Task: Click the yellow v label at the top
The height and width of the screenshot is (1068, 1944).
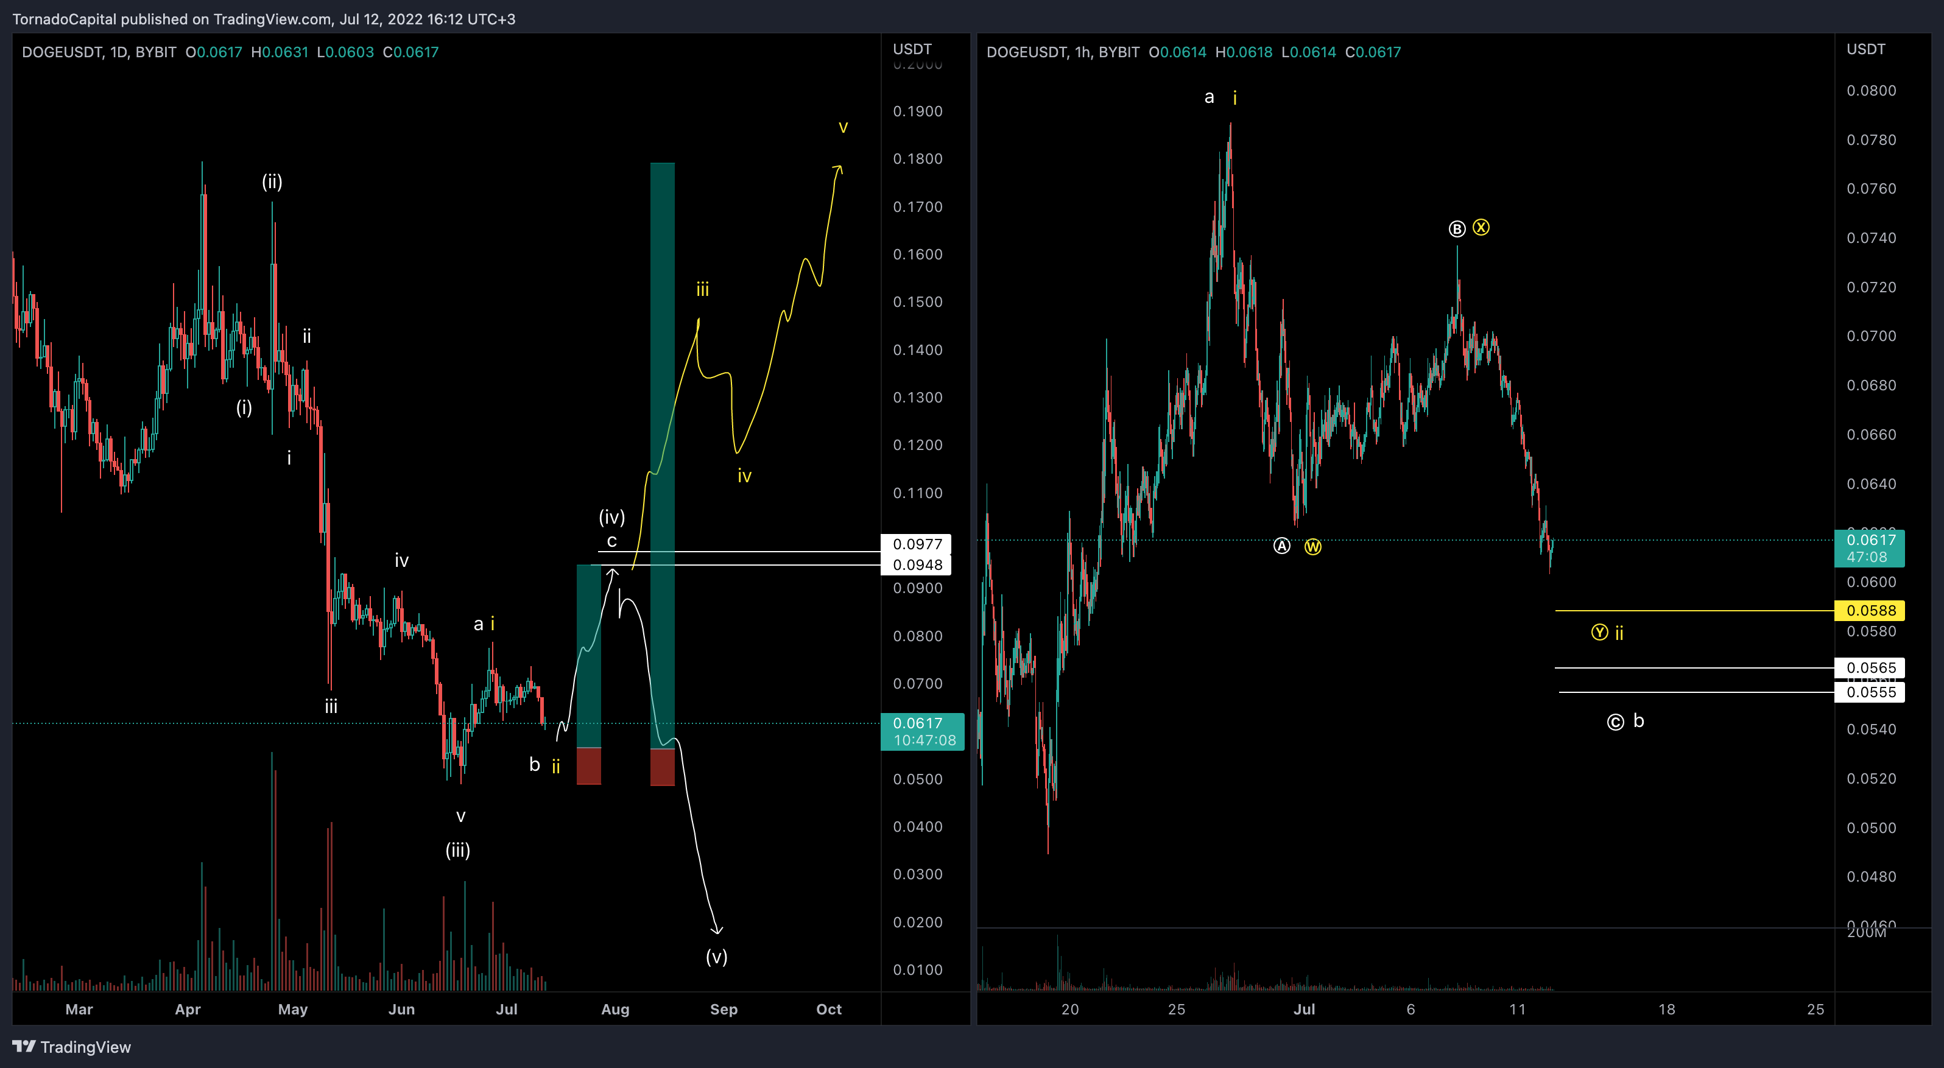Action: click(843, 127)
